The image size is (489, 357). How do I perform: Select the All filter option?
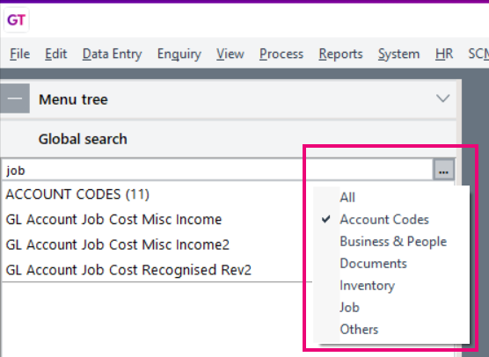point(391,197)
